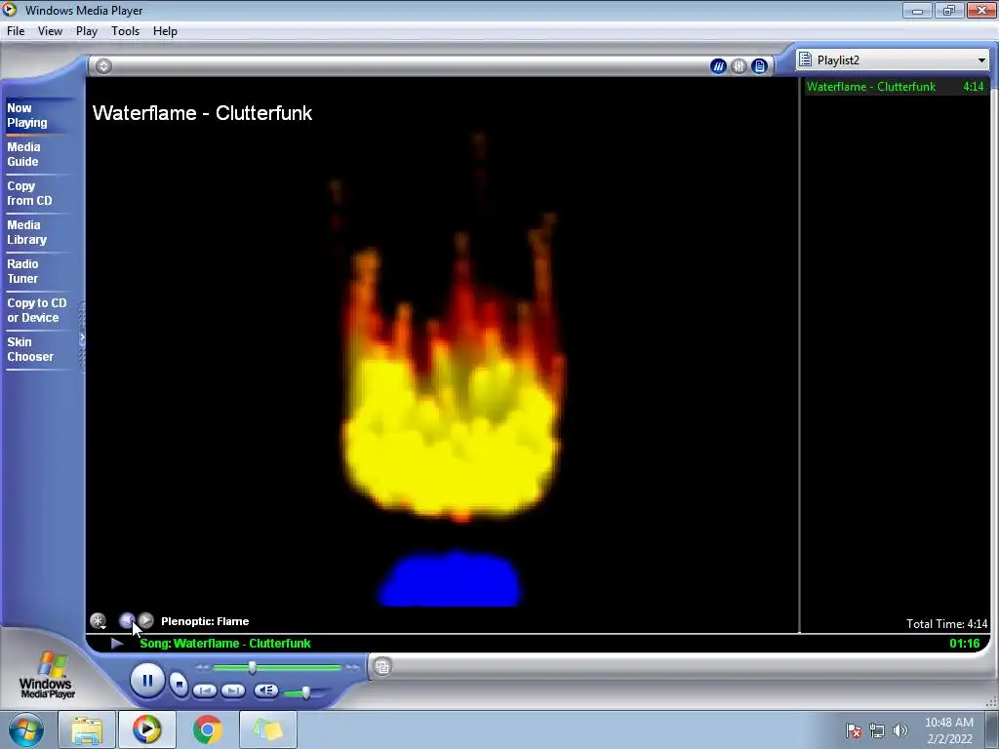Select the next visualization

[146, 619]
